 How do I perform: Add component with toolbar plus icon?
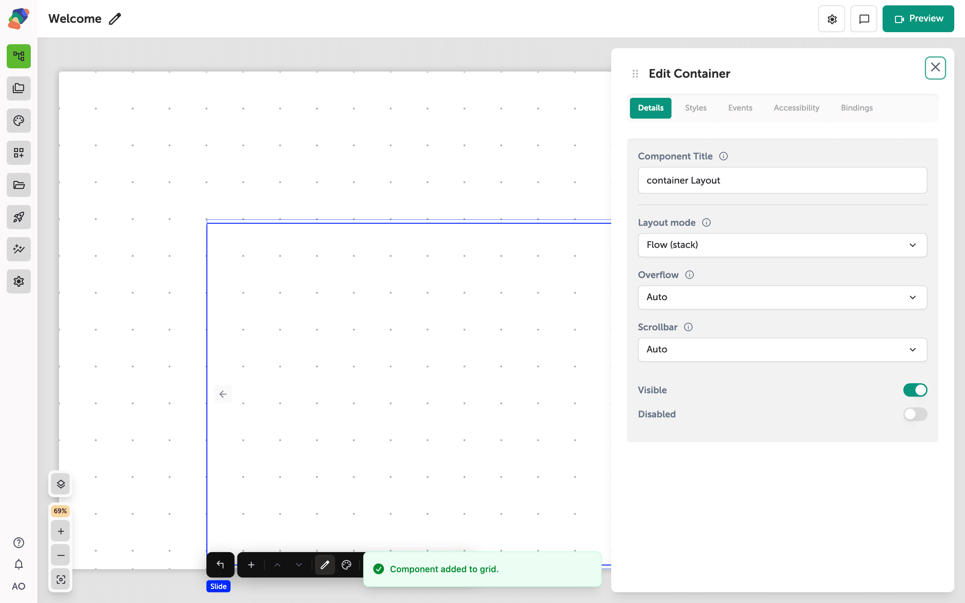[251, 565]
